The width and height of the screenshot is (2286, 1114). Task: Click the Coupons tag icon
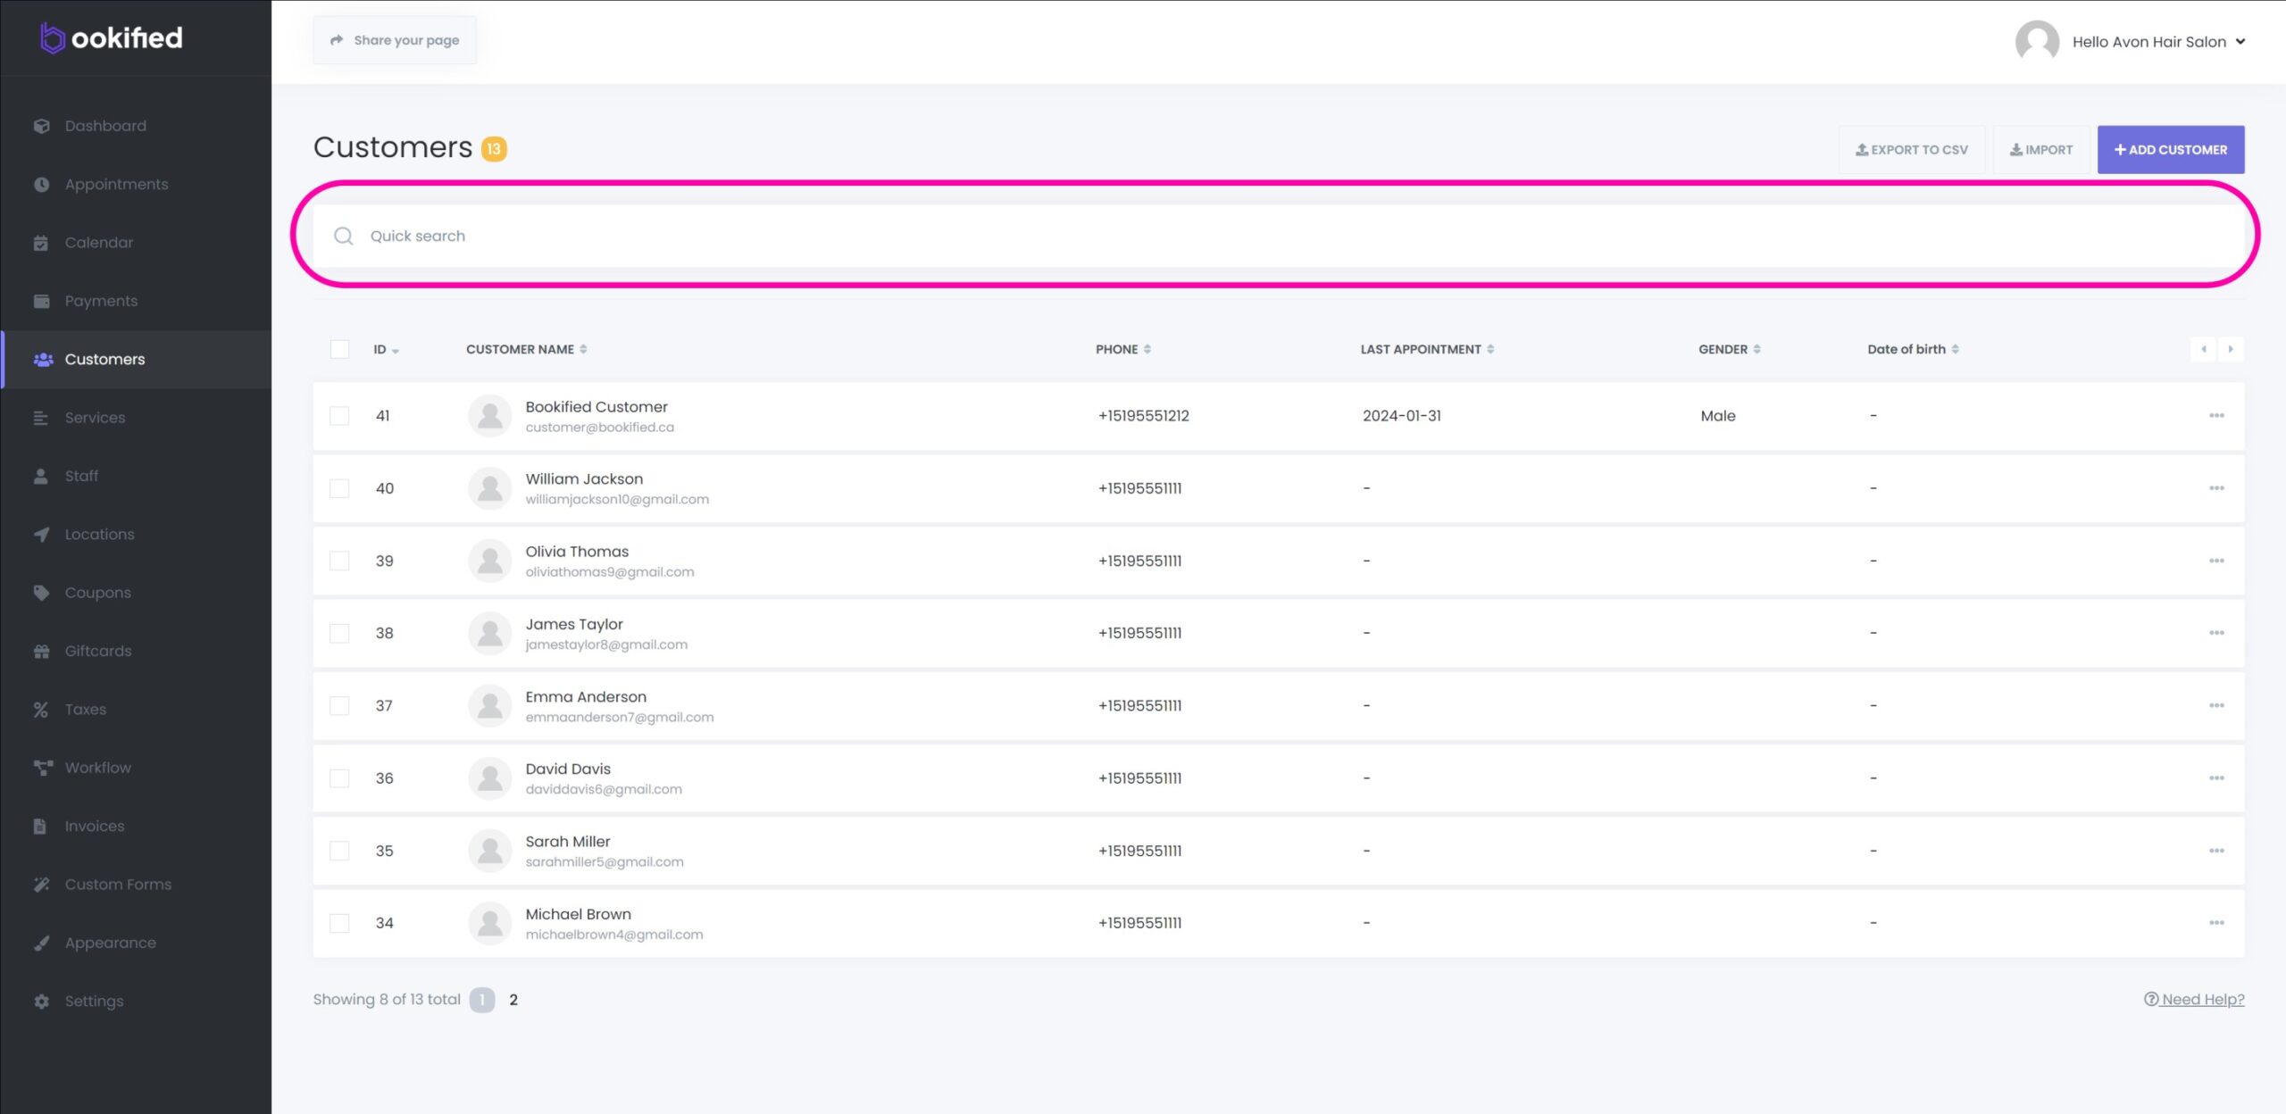41,593
